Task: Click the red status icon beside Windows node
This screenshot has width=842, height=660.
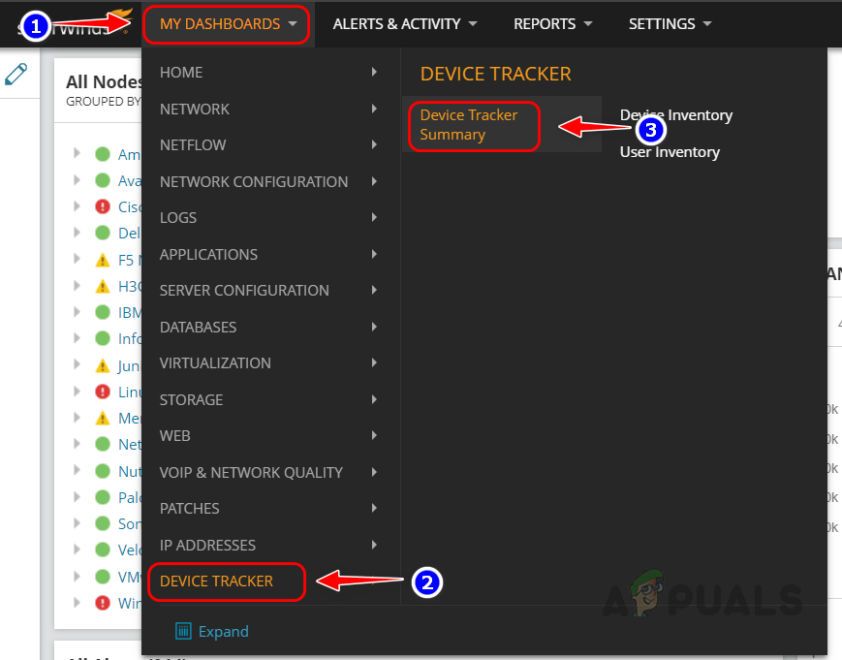Action: (103, 603)
